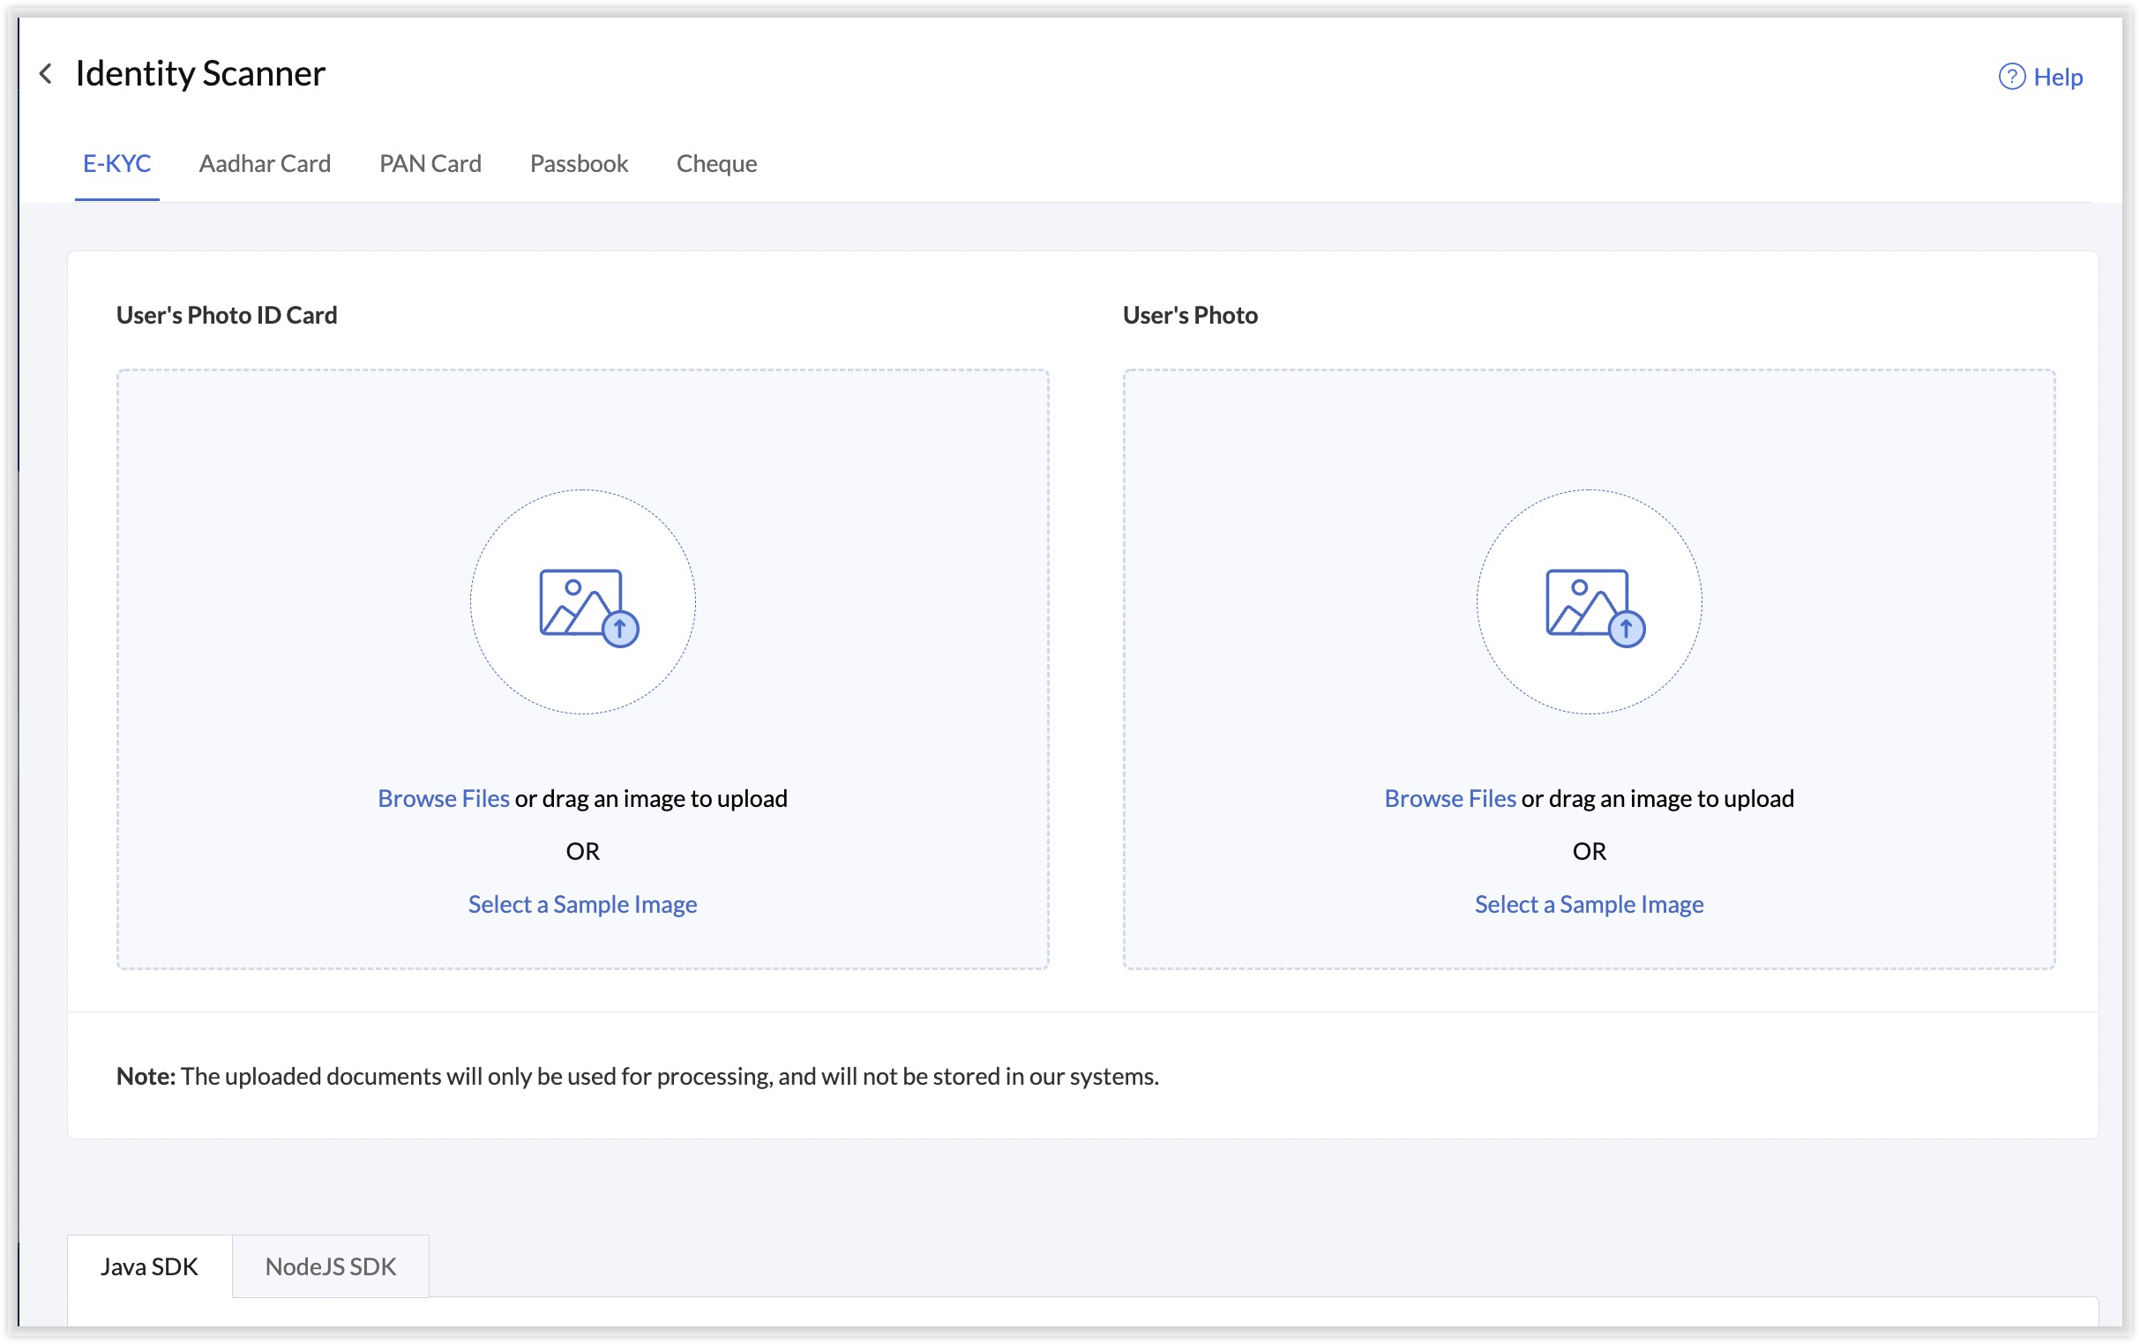This screenshot has width=2140, height=1344.
Task: Switch to the Aadhar Card tab
Action: pyautogui.click(x=265, y=163)
